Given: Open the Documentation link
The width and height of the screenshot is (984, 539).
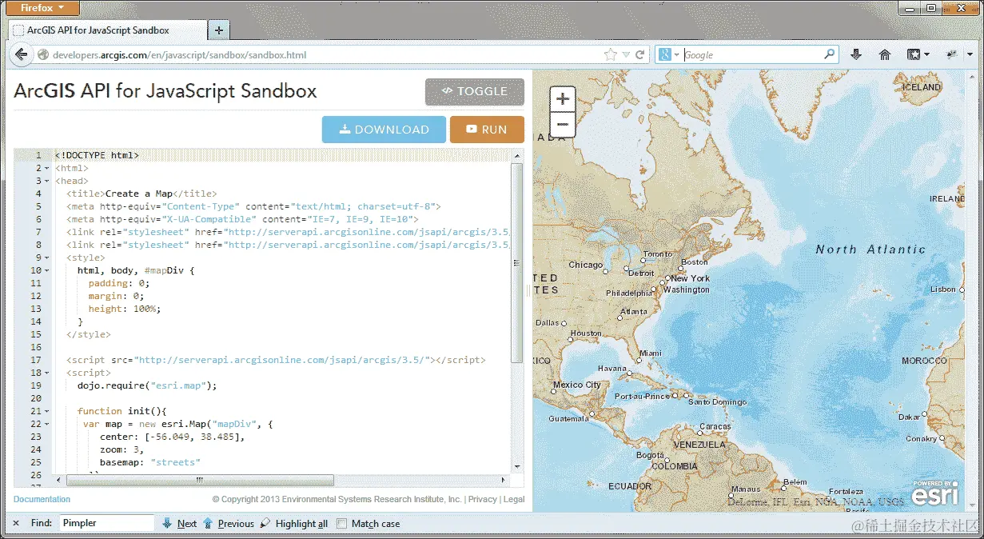Looking at the screenshot, I should pyautogui.click(x=41, y=498).
